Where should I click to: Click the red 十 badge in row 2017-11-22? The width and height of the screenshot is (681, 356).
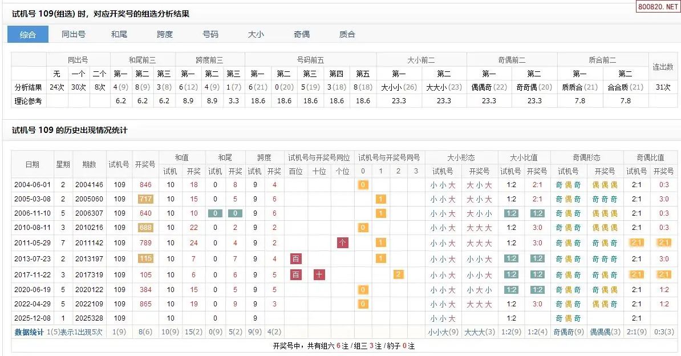coord(319,275)
